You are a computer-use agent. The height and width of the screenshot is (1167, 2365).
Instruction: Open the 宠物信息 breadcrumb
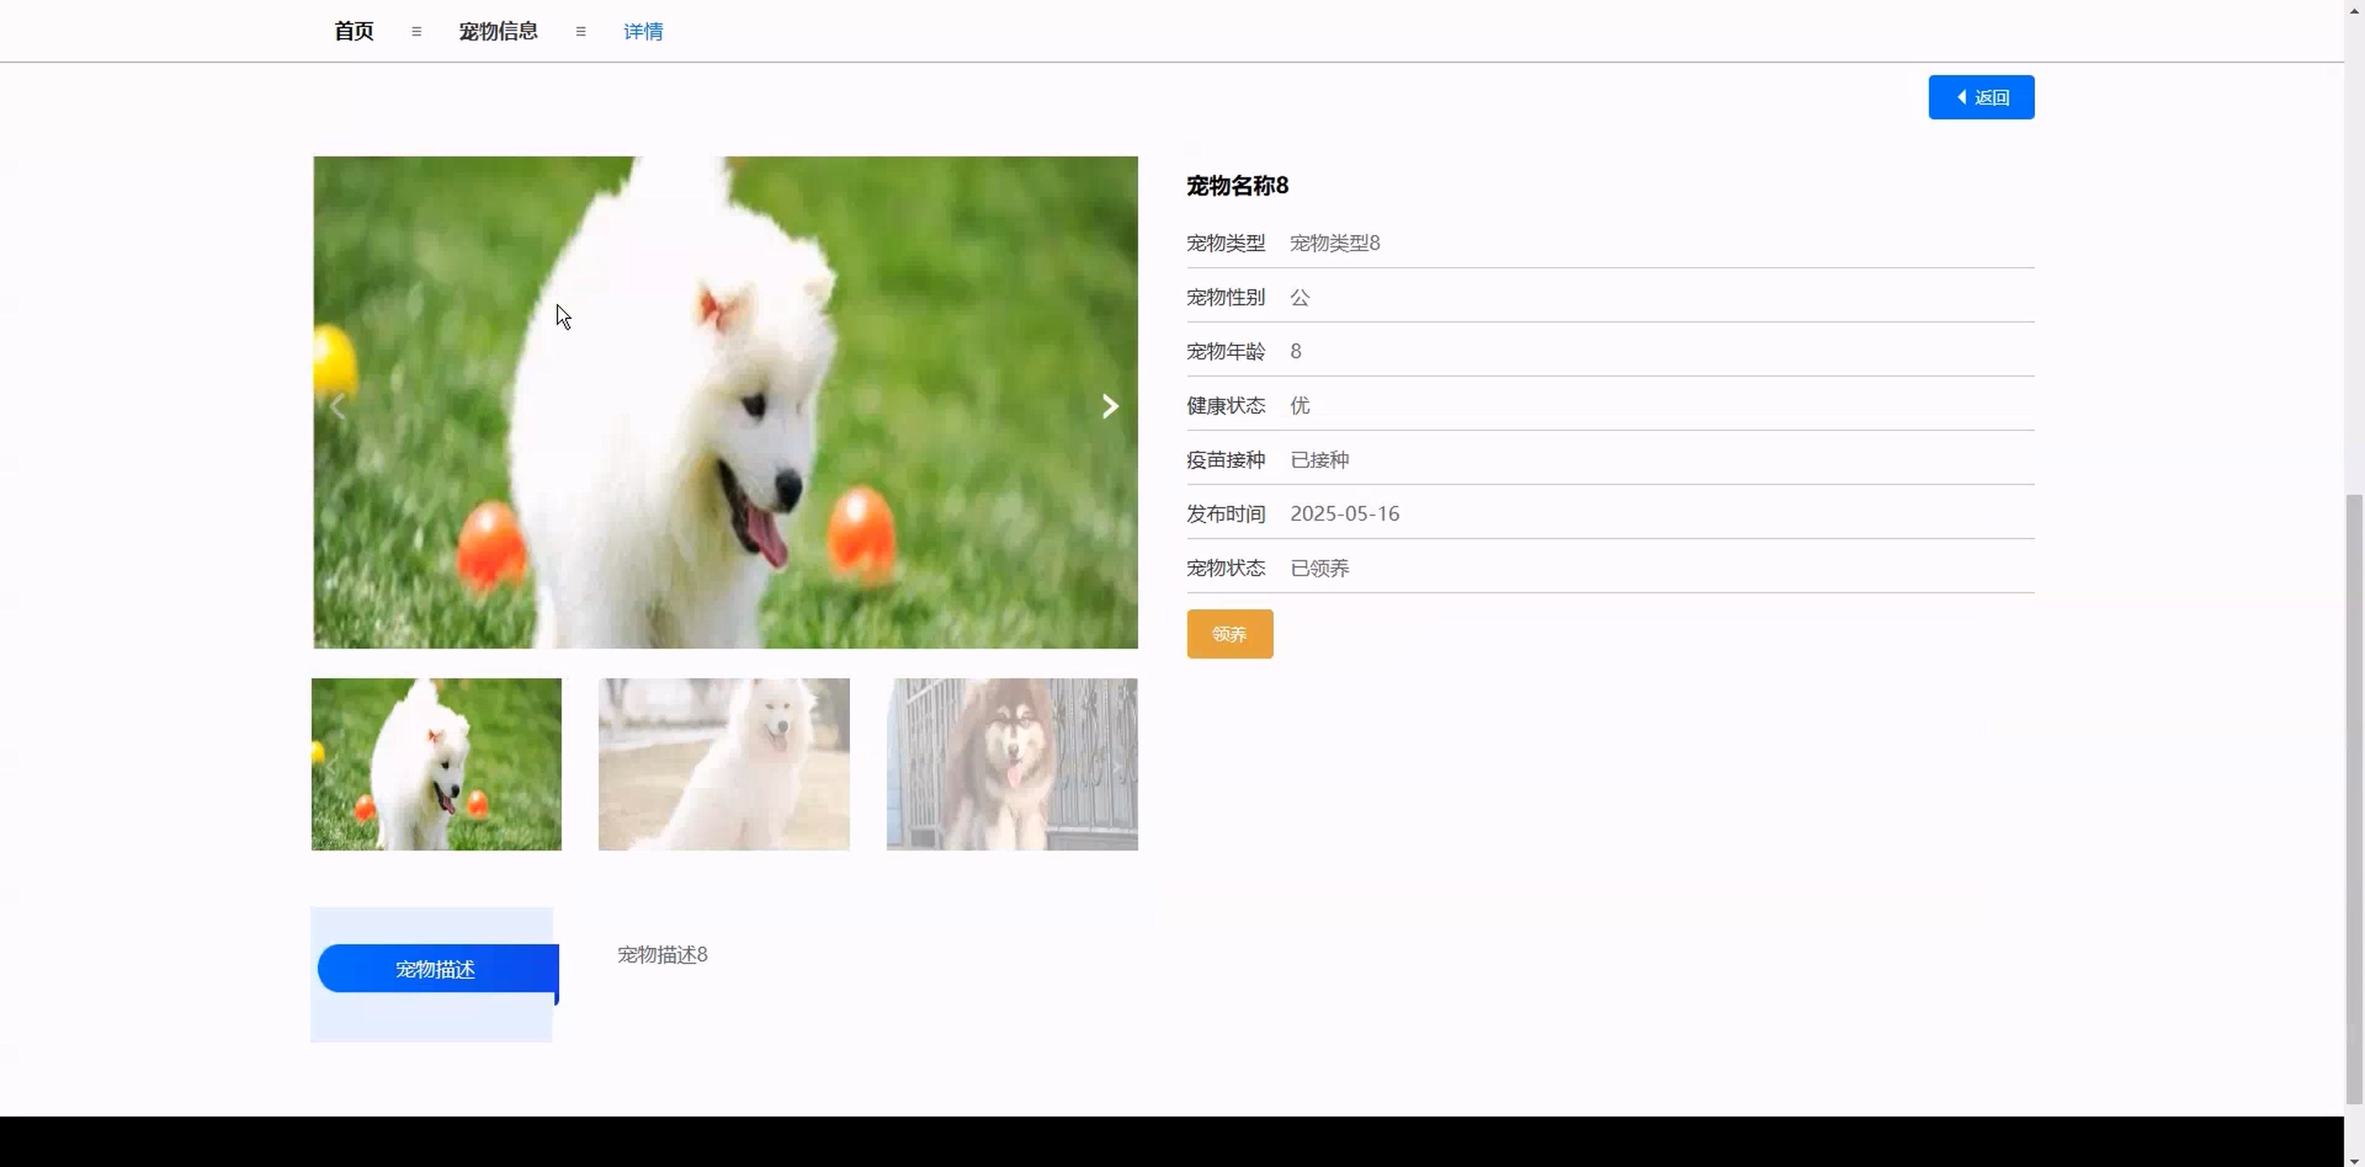[497, 31]
